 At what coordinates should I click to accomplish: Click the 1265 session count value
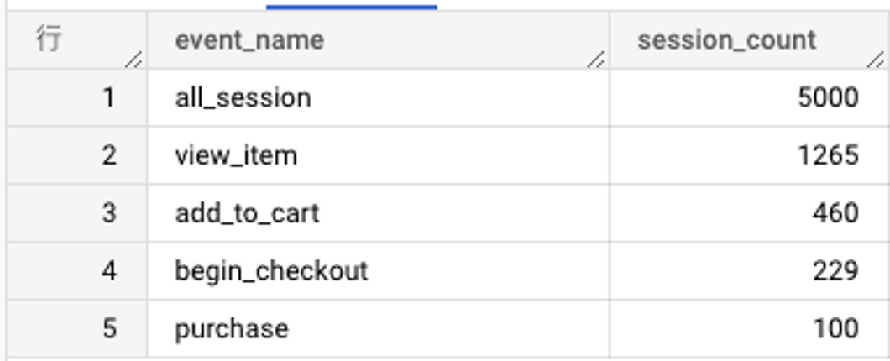828,155
